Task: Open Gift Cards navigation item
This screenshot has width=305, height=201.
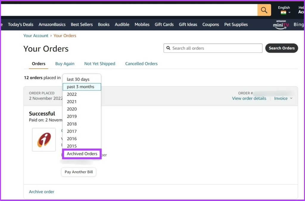Action: [x=164, y=25]
